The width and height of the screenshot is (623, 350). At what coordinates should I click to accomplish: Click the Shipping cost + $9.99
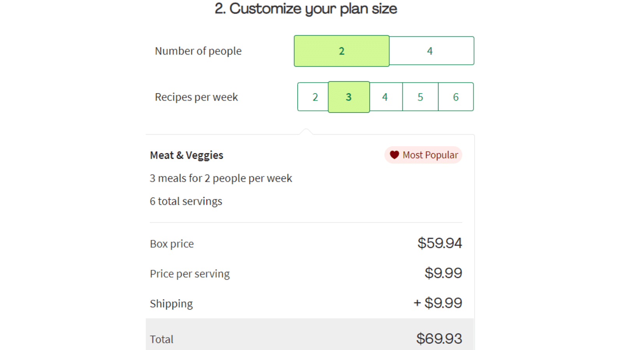[438, 303]
